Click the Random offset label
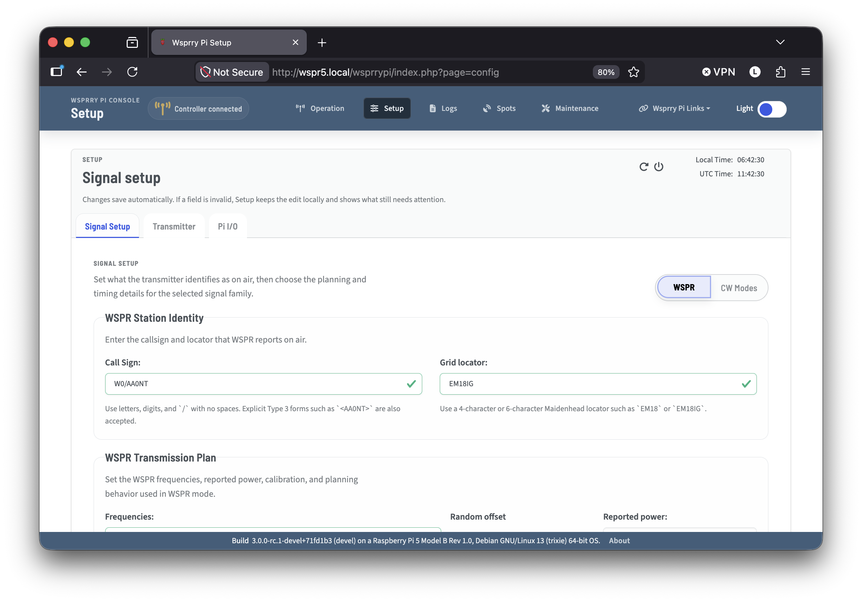Image resolution: width=862 pixels, height=602 pixels. click(477, 517)
